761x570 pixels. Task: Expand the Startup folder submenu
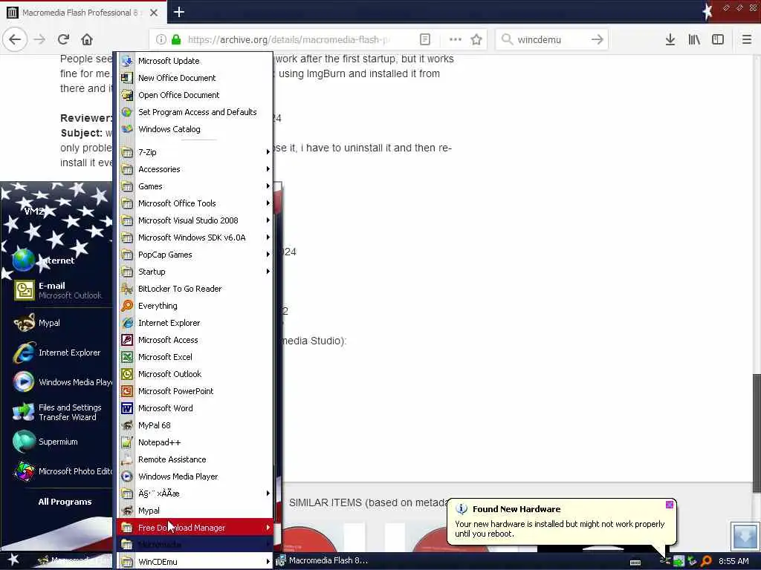pos(194,272)
